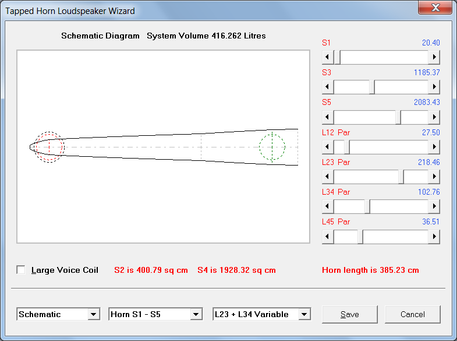Close the Tapped Horn Loudspeaker Wizard window
Image resolution: width=457 pixels, height=341 pixels.
[435, 8]
